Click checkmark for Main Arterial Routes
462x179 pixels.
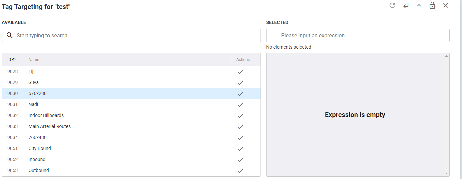pyautogui.click(x=240, y=127)
